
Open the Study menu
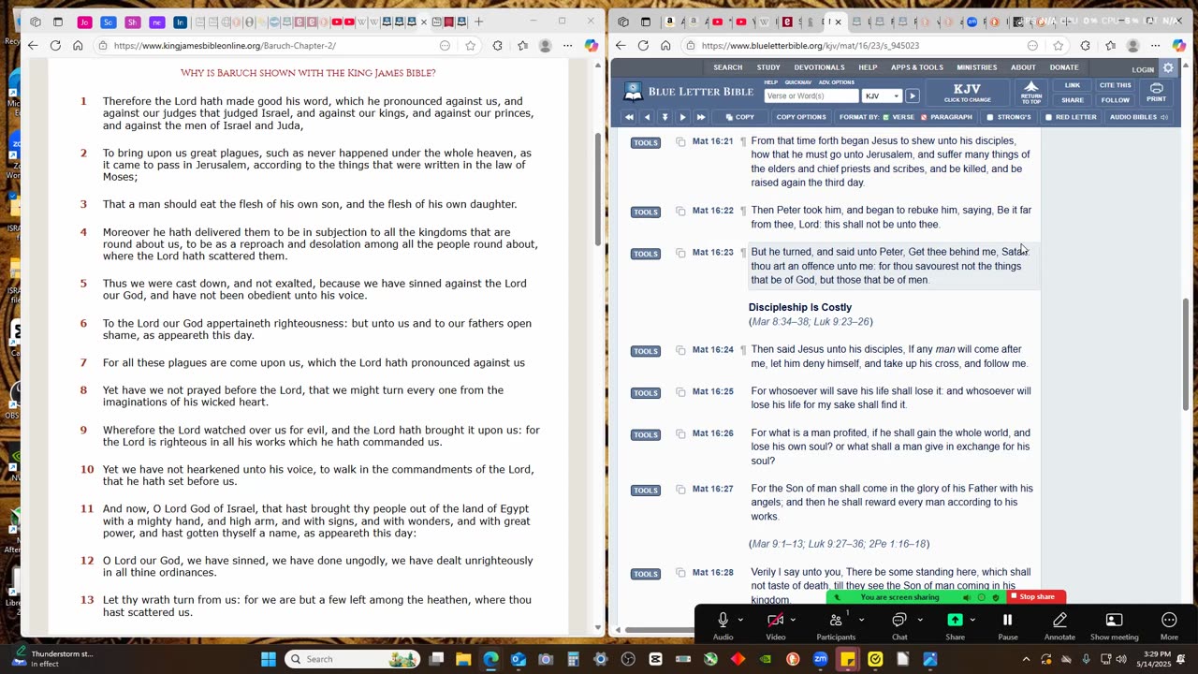point(768,67)
